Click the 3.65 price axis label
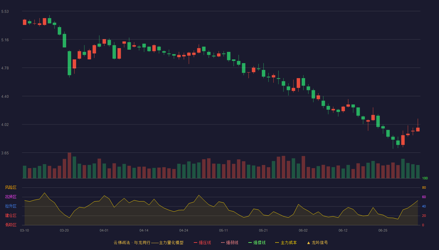439x250 pixels. (5, 153)
